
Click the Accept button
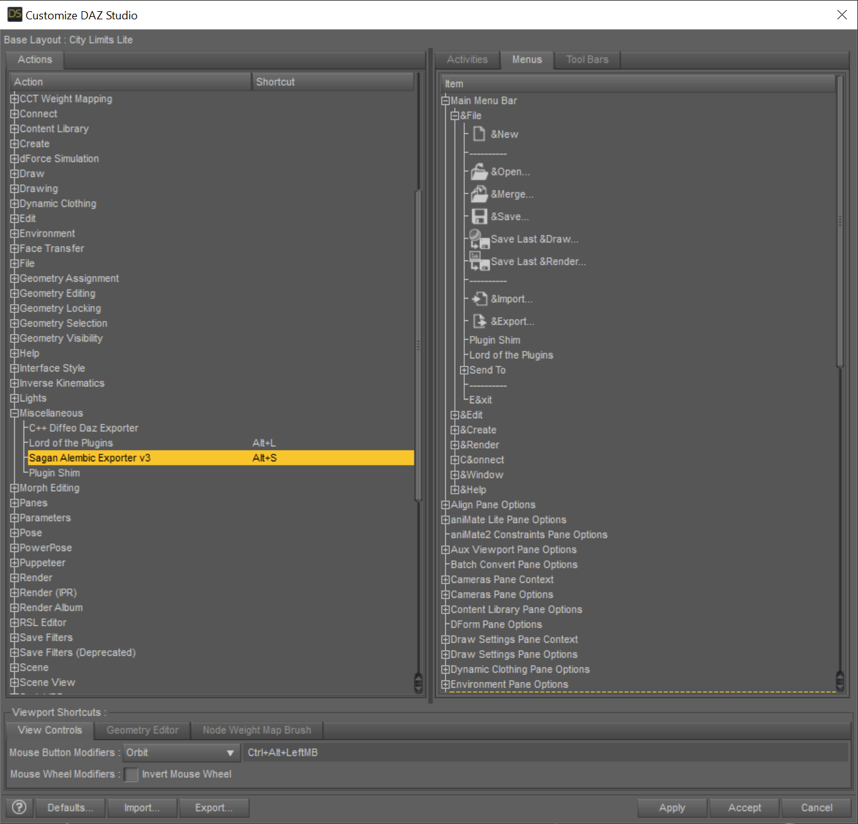[745, 808]
